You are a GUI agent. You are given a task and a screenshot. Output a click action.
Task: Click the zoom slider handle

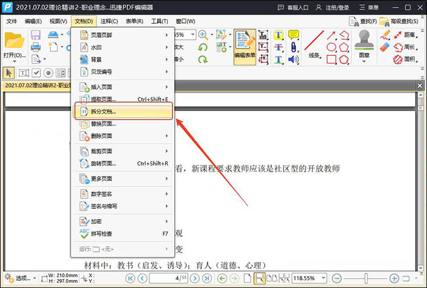(x=366, y=278)
